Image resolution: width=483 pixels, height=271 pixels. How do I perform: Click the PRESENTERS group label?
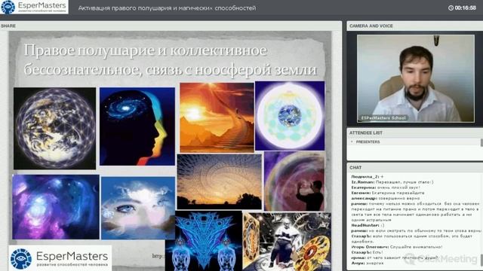click(368, 142)
